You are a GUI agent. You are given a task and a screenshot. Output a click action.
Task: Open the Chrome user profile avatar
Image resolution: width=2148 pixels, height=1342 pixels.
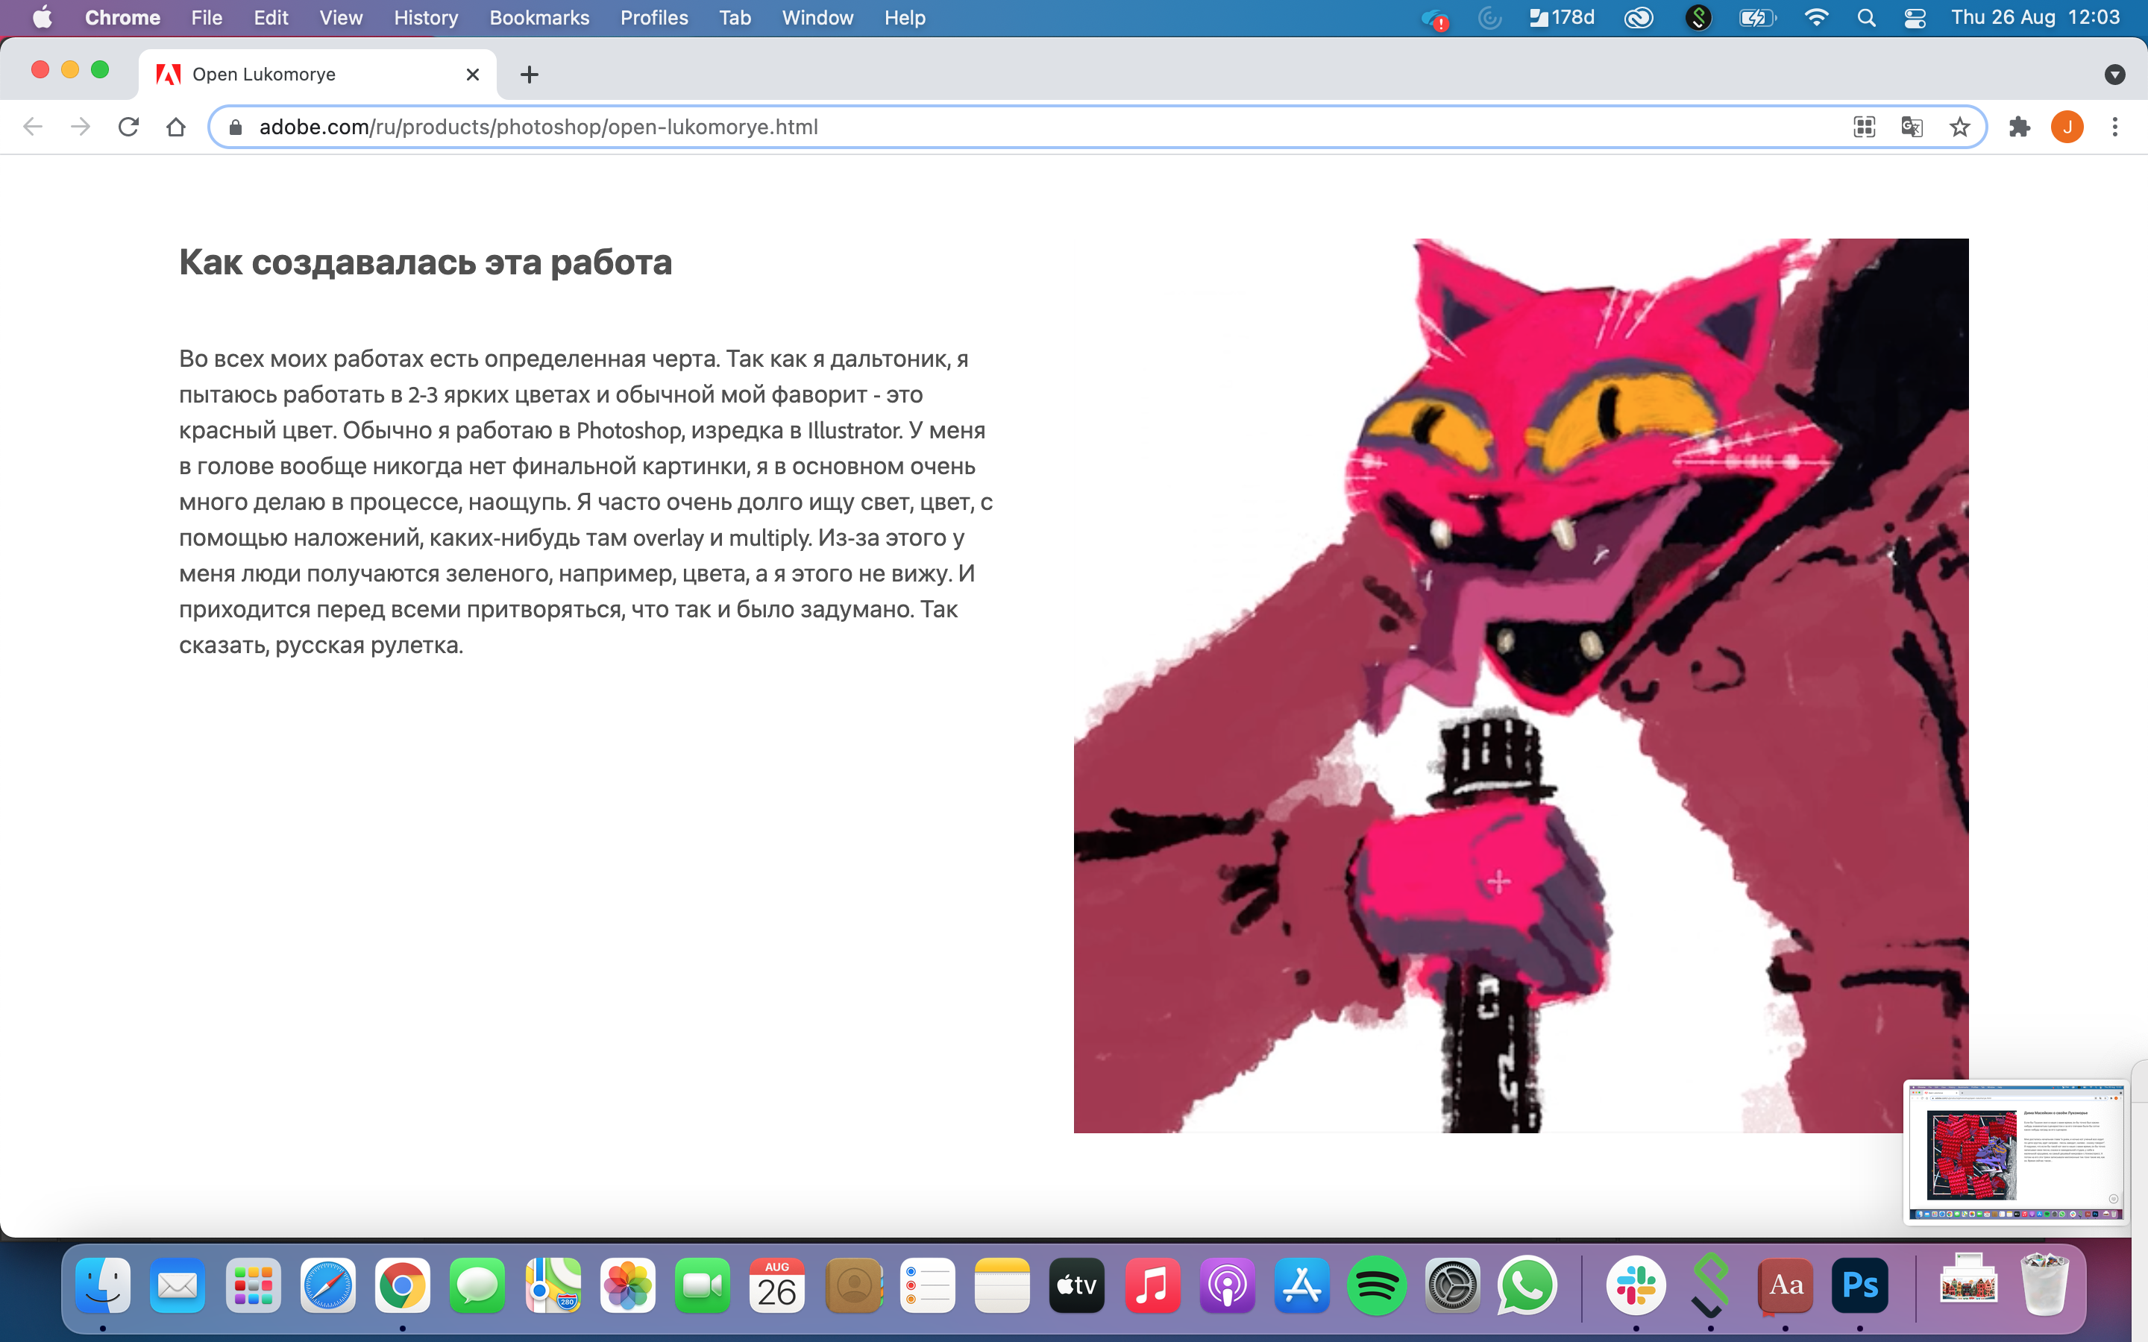[x=2067, y=127]
